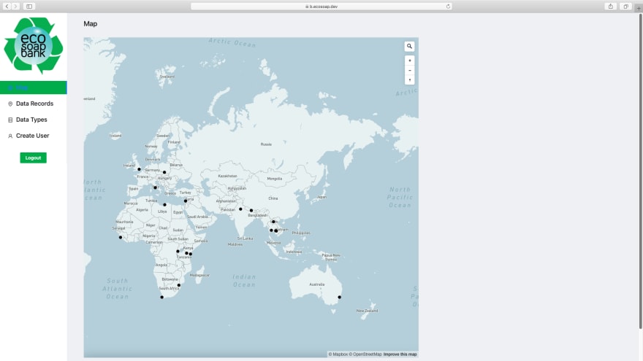Viewport: 643px width, 361px height.
Task: Select marker at South Africa's southwestern tip
Action: pyautogui.click(x=162, y=297)
